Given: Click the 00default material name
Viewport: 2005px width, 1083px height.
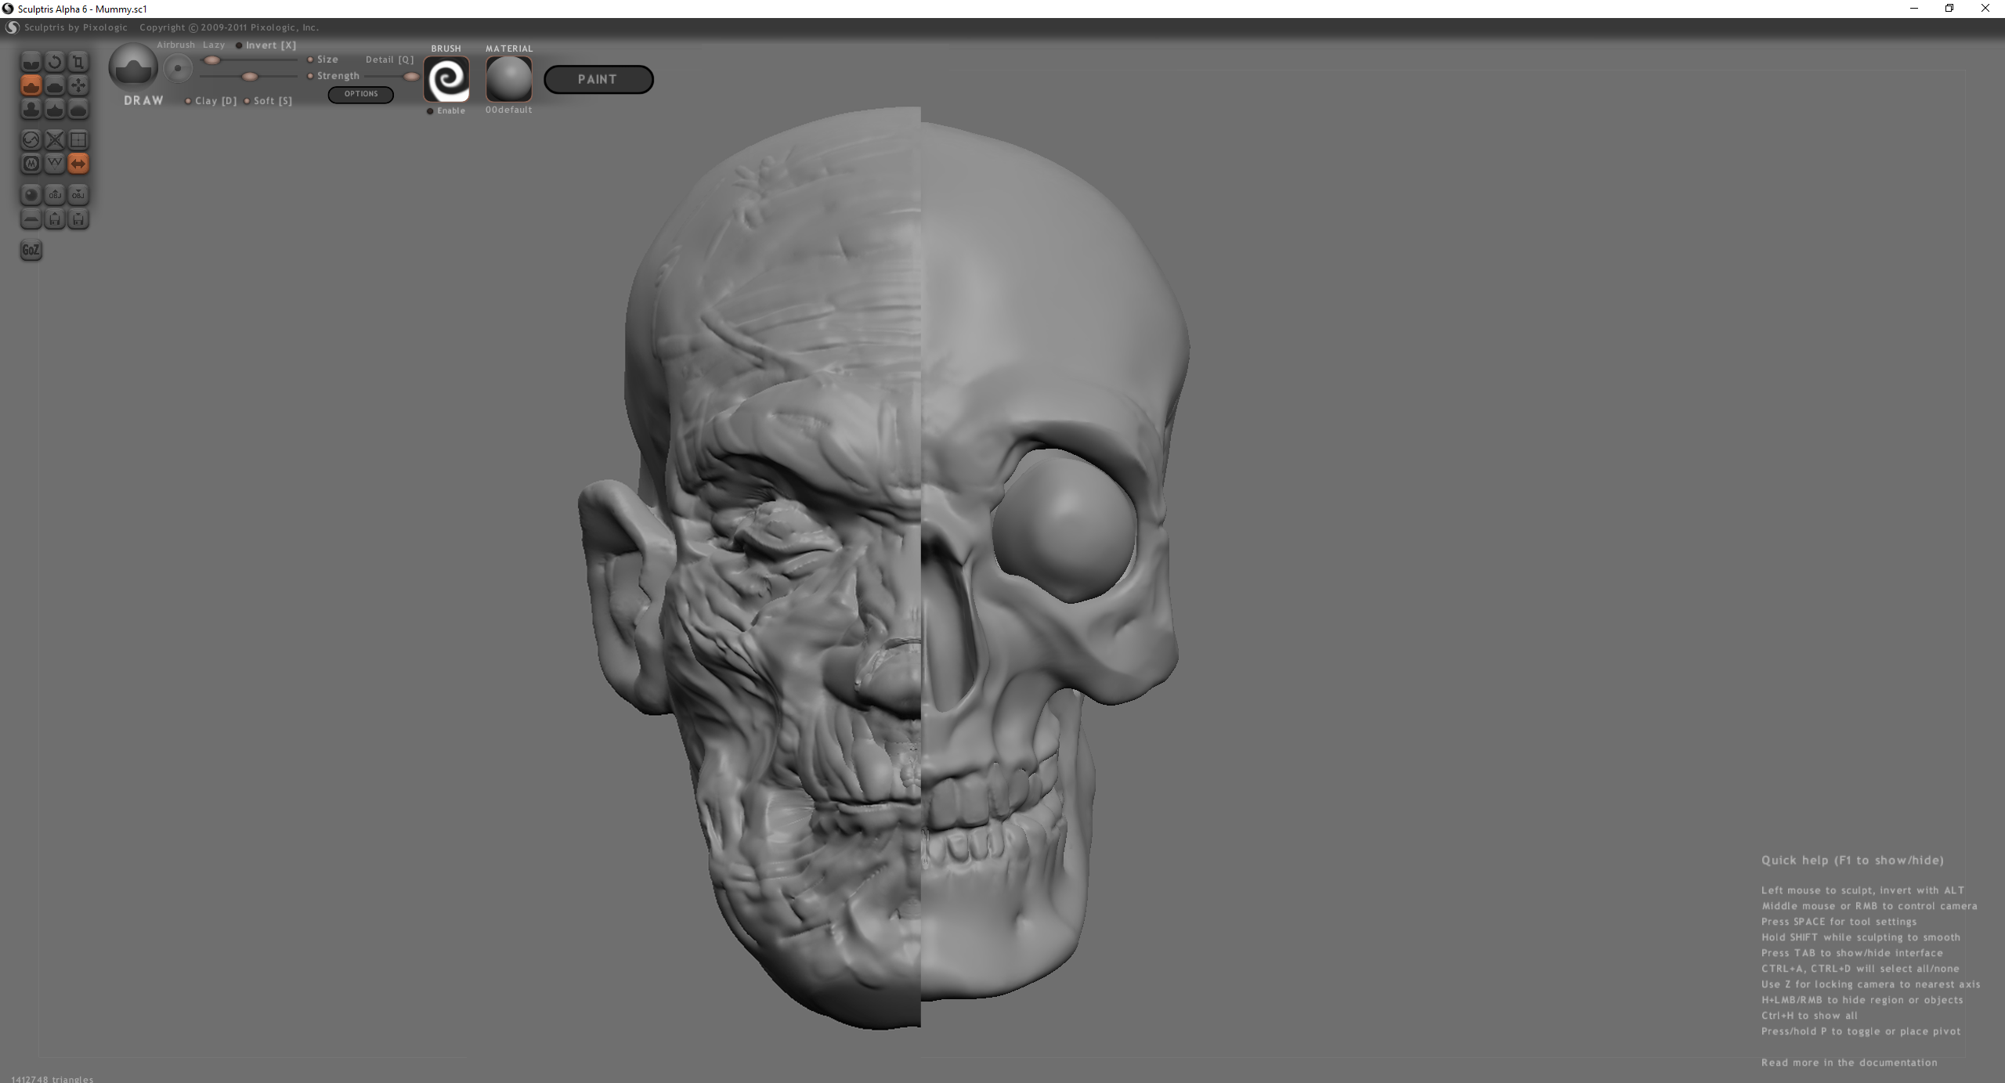Looking at the screenshot, I should pyautogui.click(x=509, y=110).
